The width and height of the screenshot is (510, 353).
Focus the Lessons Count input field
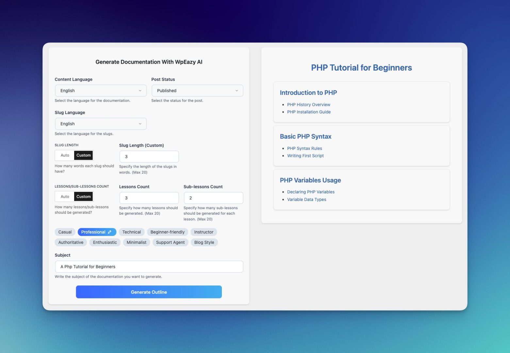149,198
